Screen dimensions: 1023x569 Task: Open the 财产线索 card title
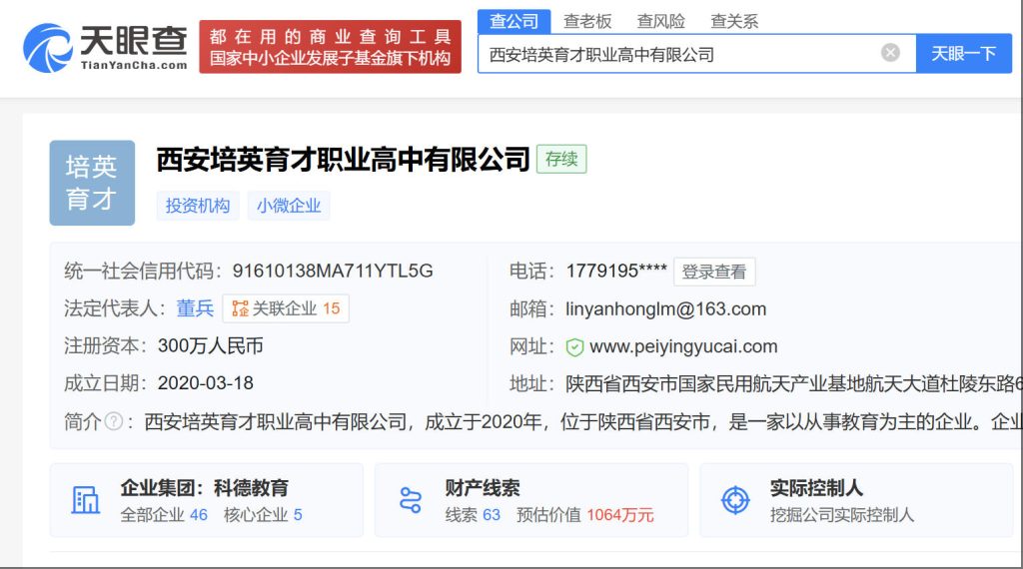tap(483, 488)
